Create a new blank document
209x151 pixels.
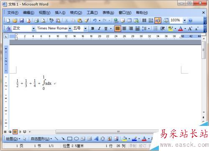coord(8,20)
